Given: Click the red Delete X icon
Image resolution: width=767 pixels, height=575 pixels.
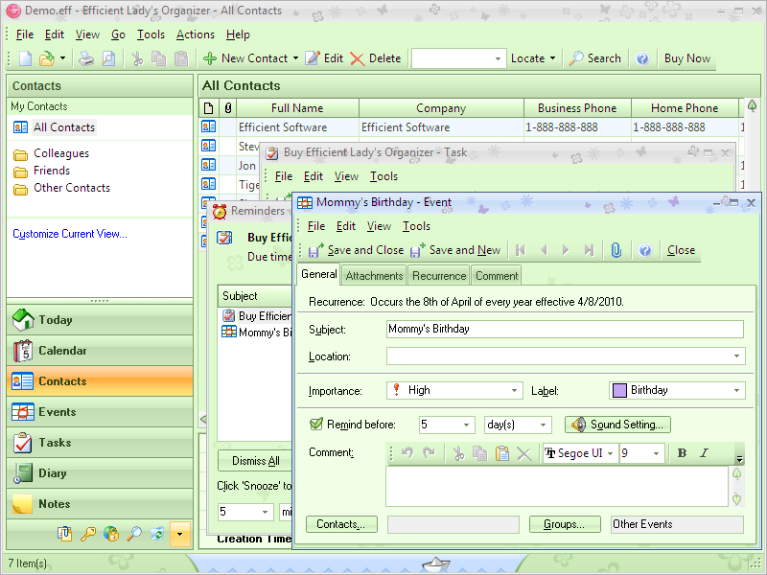Looking at the screenshot, I should pos(358,58).
